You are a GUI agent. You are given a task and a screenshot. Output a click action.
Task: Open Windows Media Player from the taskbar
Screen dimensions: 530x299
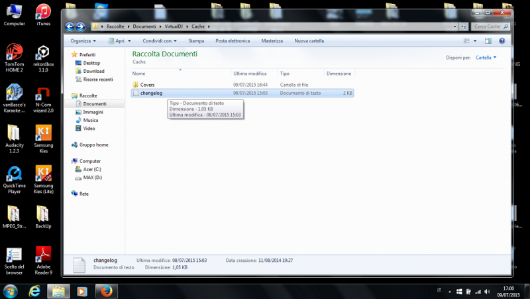click(x=81, y=291)
